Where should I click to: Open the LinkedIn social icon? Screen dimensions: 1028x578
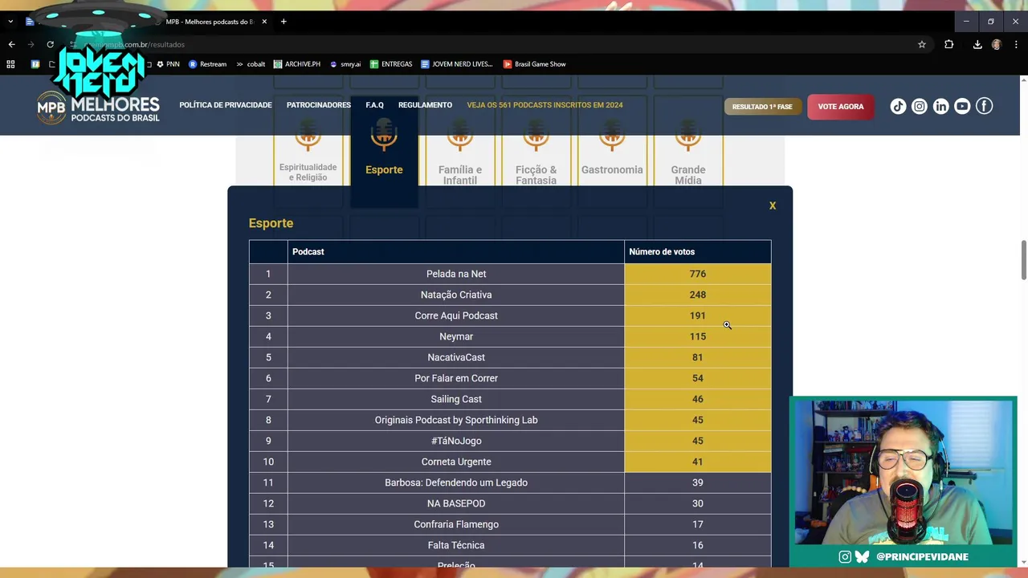[x=940, y=106]
